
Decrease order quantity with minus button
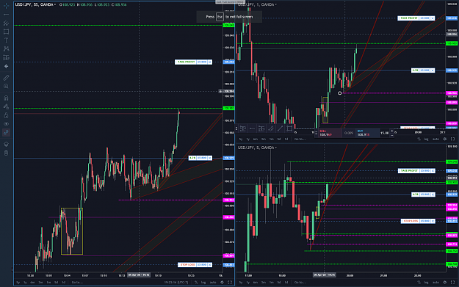pos(392,135)
